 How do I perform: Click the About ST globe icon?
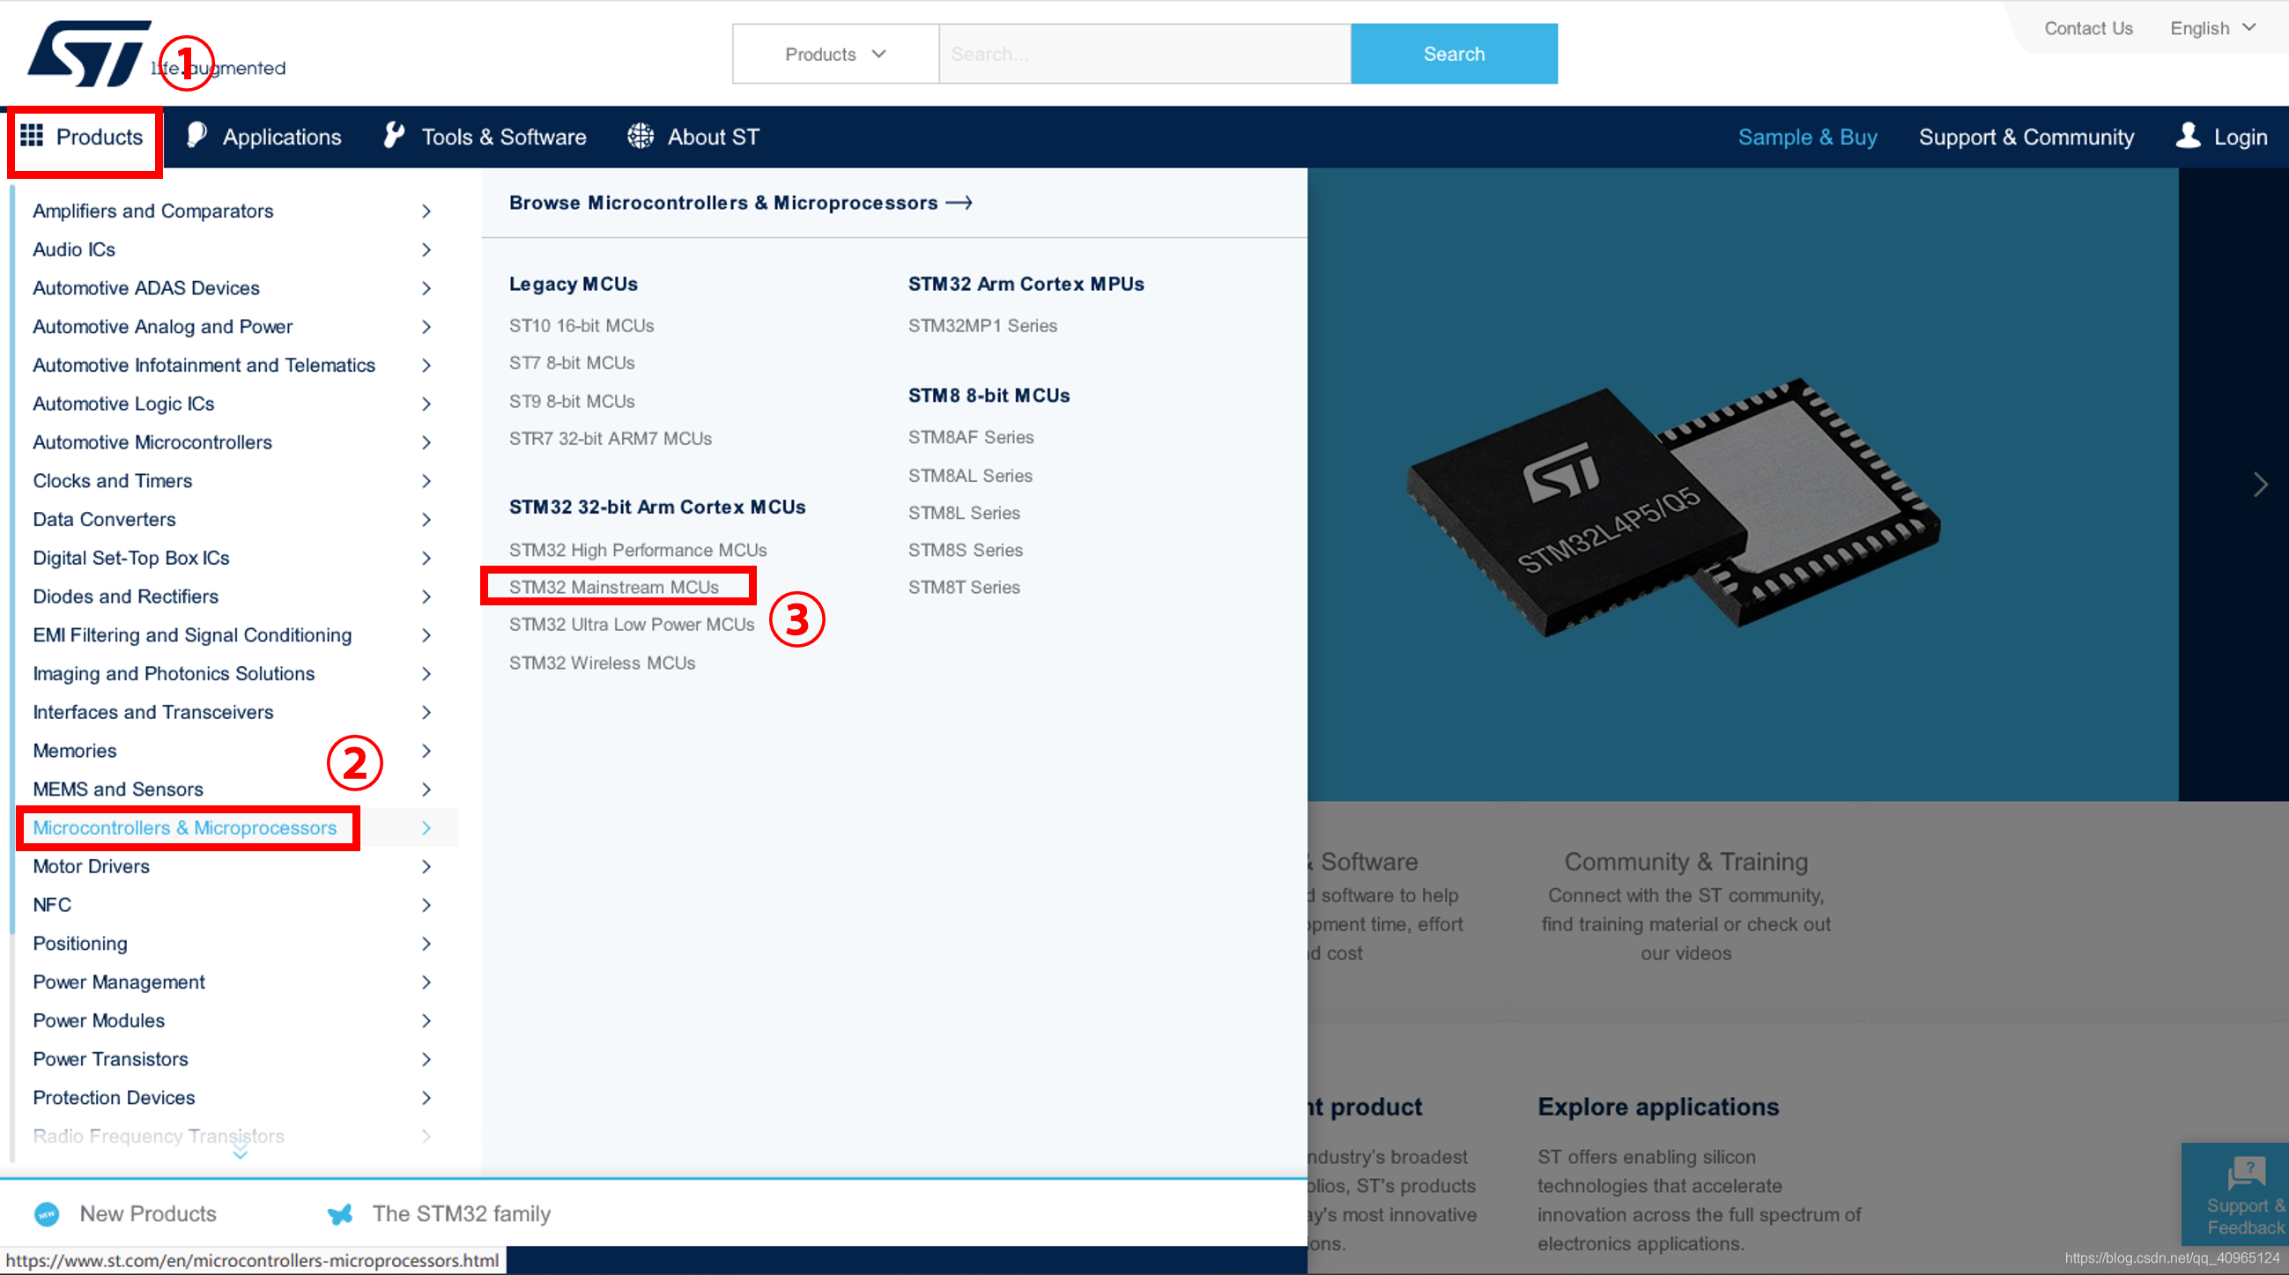coord(640,136)
